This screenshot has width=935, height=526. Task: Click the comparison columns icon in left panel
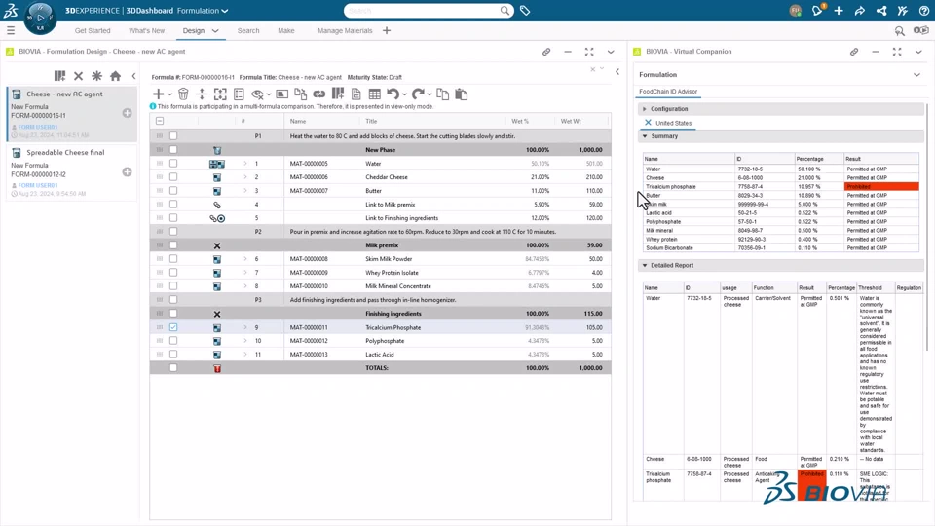click(59, 76)
